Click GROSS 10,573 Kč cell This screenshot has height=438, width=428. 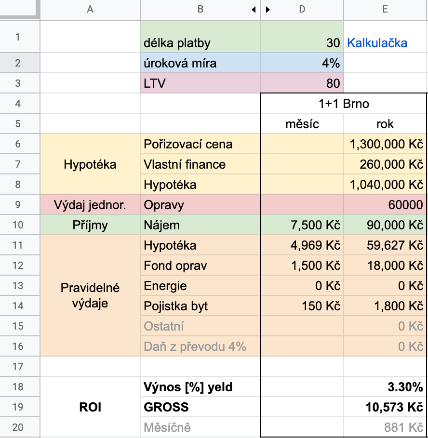(x=385, y=407)
